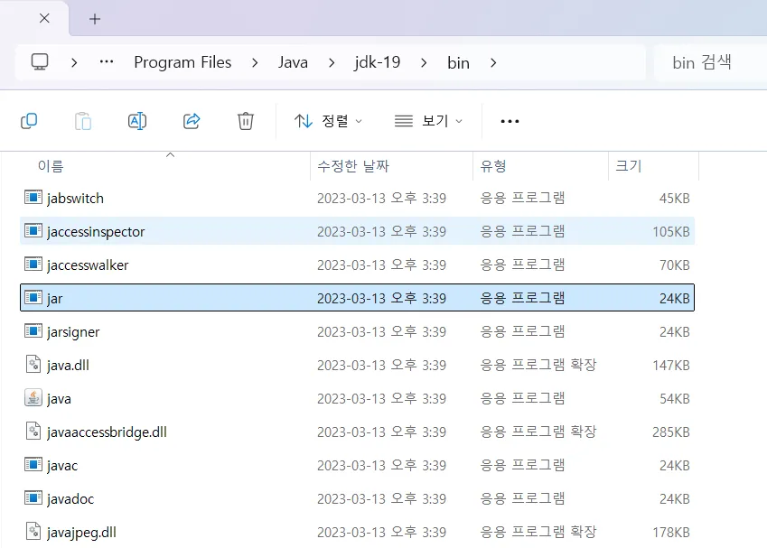Select the jarsigner file name
Image resolution: width=767 pixels, height=548 pixels.
click(73, 332)
